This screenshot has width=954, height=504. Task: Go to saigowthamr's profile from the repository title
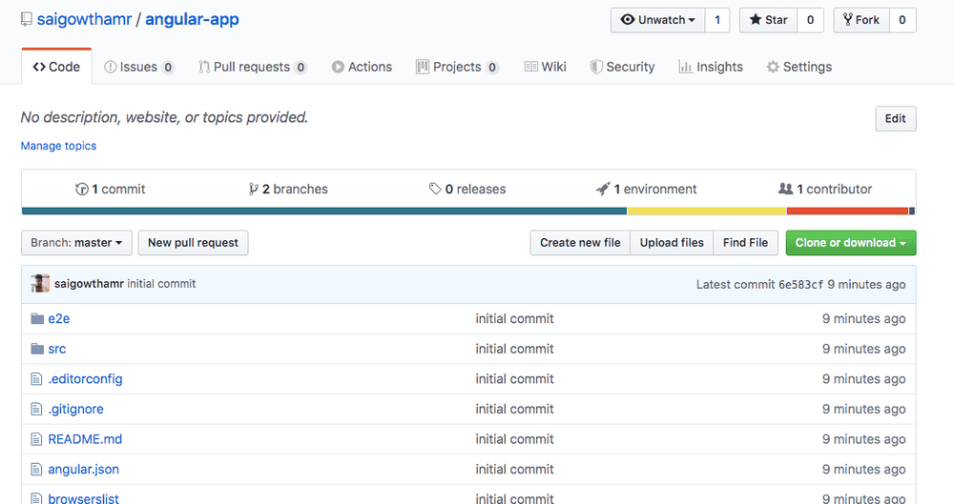(84, 19)
